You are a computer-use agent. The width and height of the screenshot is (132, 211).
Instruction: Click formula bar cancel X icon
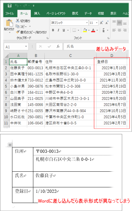[x=41, y=47]
